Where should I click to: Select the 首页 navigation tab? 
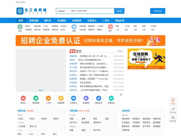point(21,21)
